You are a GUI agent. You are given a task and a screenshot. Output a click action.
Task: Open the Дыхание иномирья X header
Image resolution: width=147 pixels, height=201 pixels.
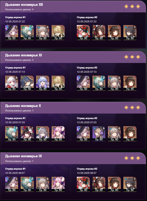click(73, 108)
